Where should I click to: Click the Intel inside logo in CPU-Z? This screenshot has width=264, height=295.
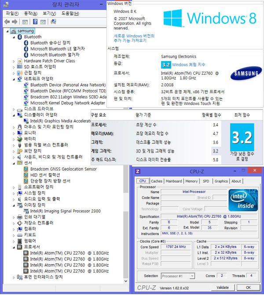pos(243,200)
